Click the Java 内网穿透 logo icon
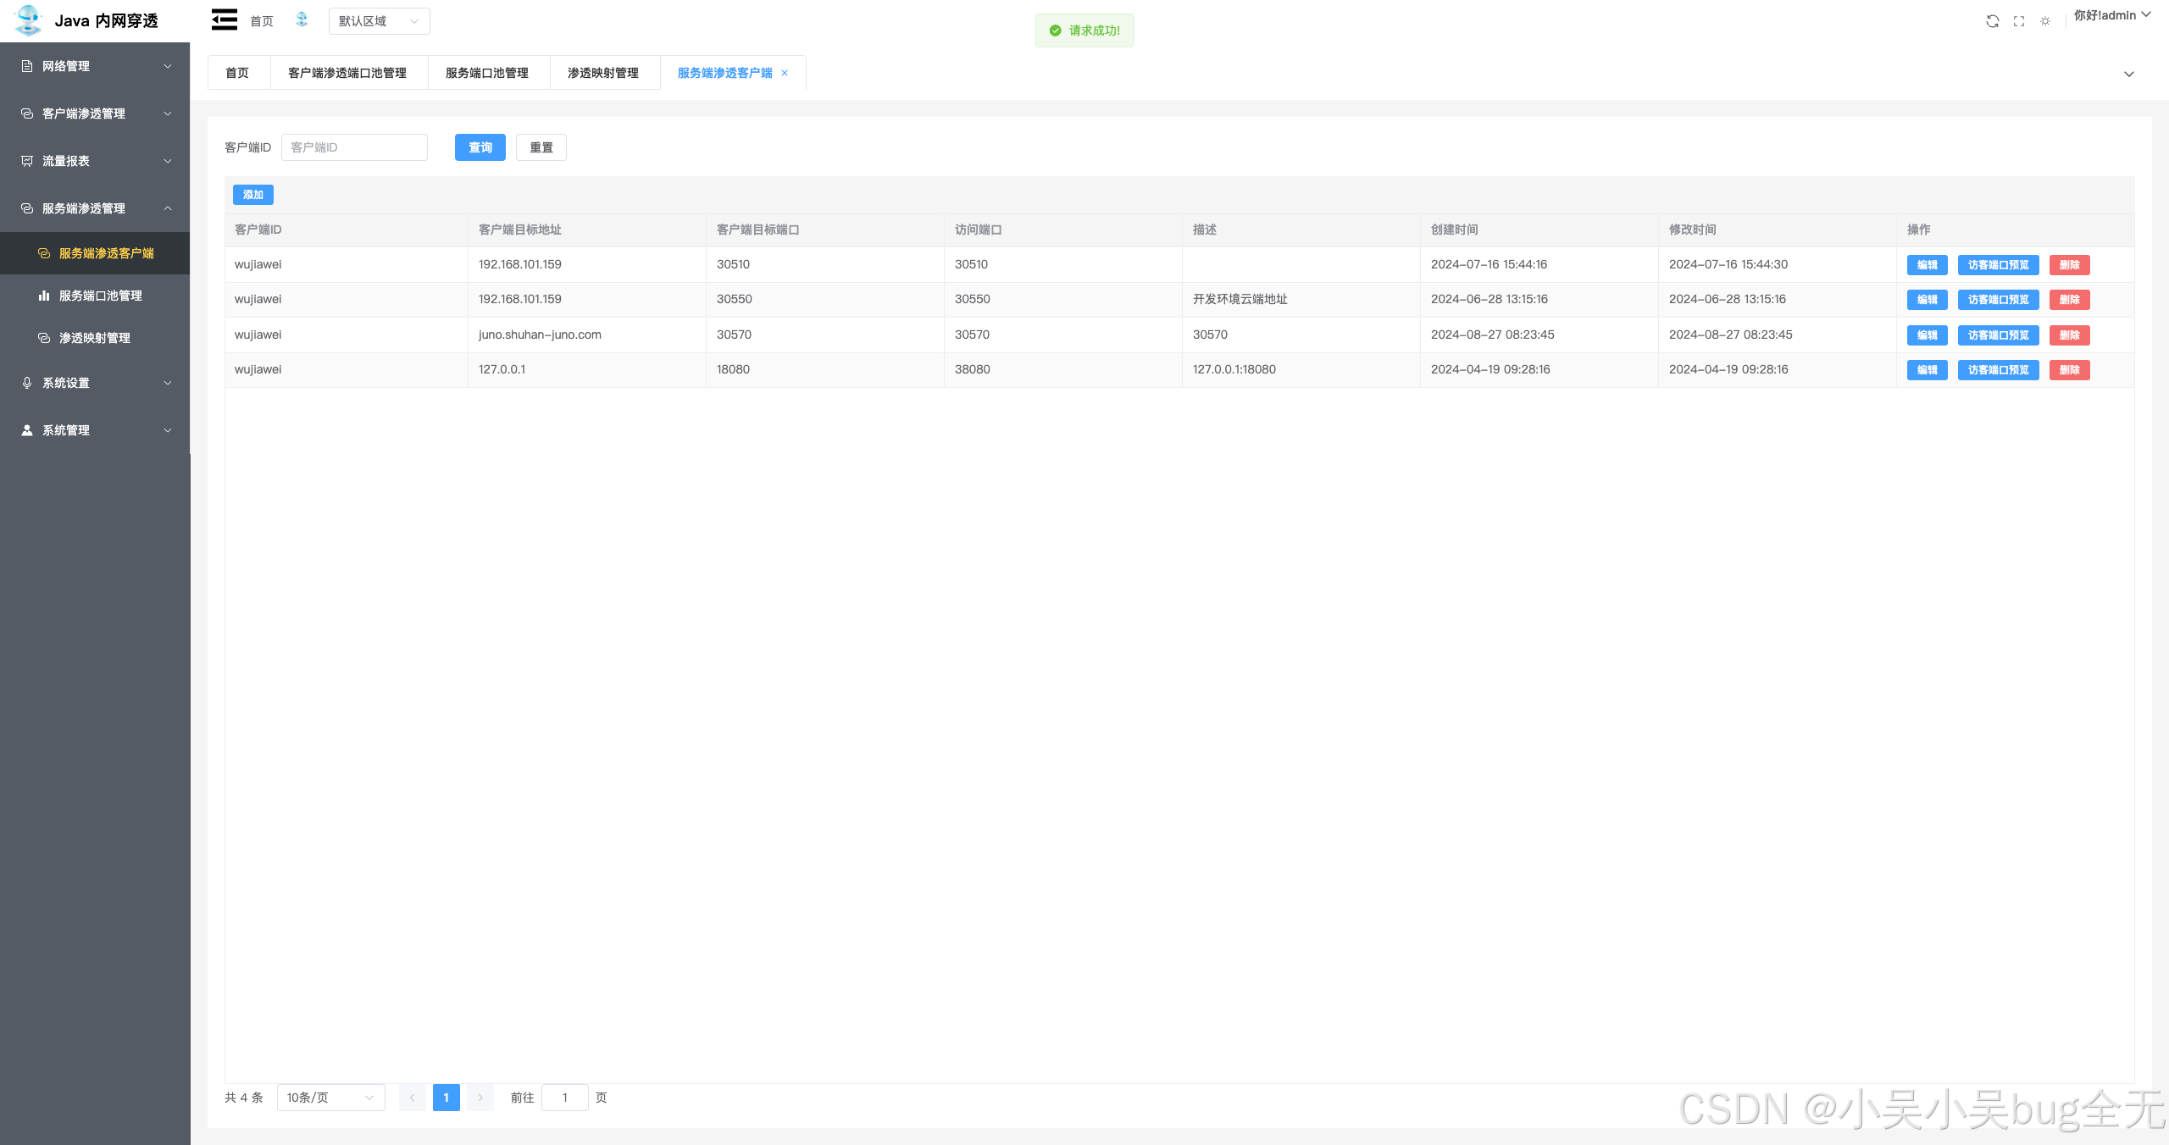 pos(29,20)
